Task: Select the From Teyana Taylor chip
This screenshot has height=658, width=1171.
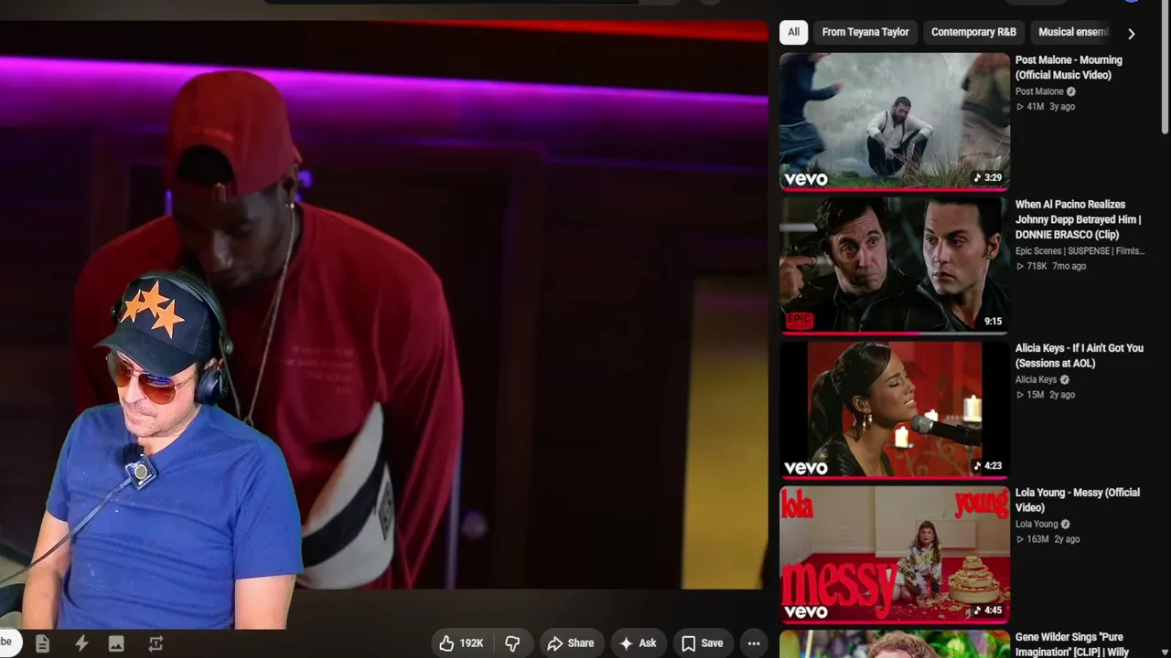Action: coord(865,32)
